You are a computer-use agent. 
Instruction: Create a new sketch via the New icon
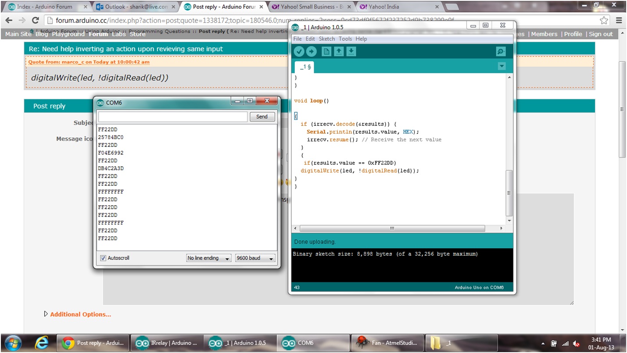click(x=326, y=51)
